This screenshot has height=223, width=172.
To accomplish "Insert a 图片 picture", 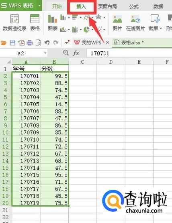I will point(117,22).
